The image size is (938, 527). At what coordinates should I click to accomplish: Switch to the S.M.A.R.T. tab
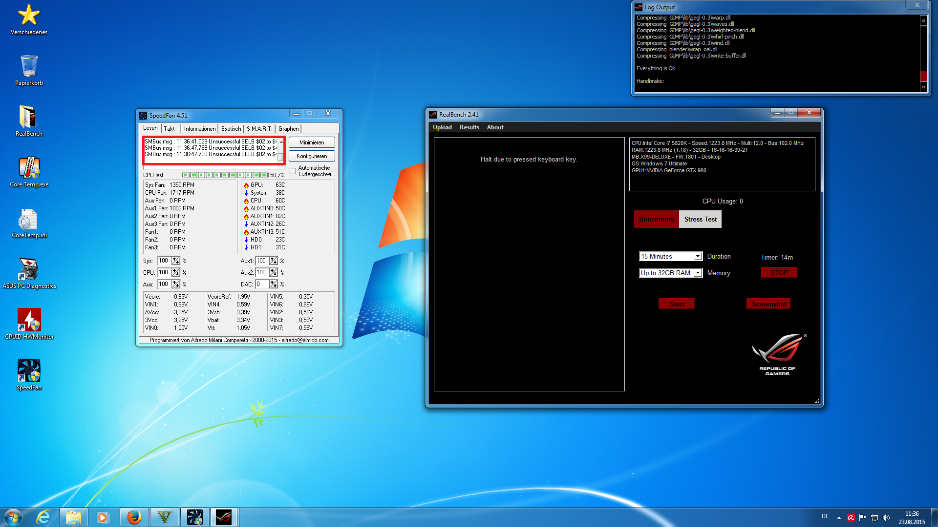pos(259,129)
